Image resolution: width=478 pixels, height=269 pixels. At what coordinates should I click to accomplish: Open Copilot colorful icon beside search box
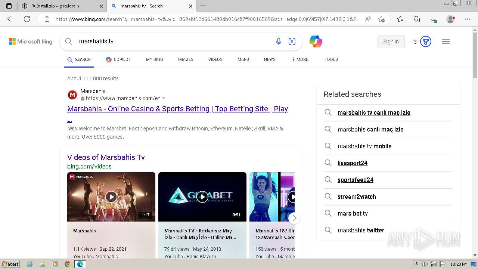316,41
